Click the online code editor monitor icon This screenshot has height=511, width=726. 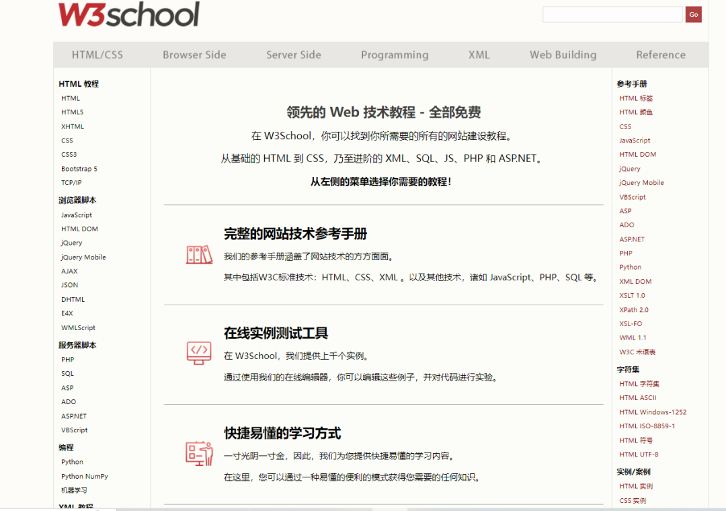[199, 353]
